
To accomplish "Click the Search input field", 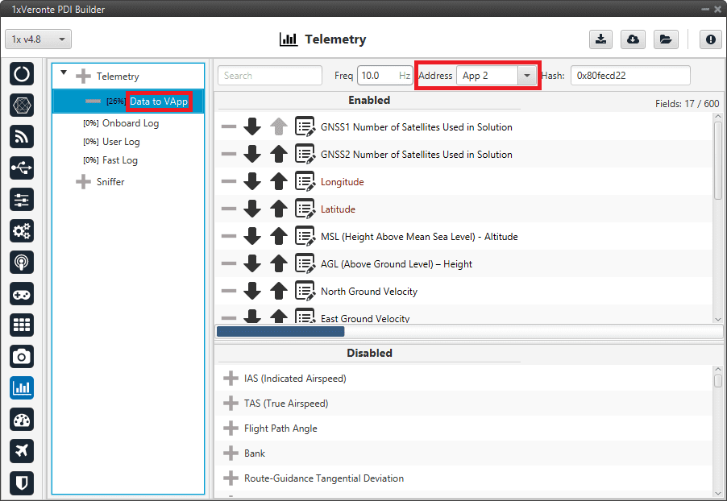I will tap(269, 76).
